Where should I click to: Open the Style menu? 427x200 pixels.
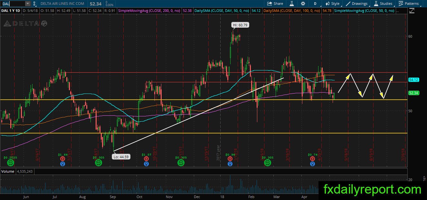click(x=332, y=4)
